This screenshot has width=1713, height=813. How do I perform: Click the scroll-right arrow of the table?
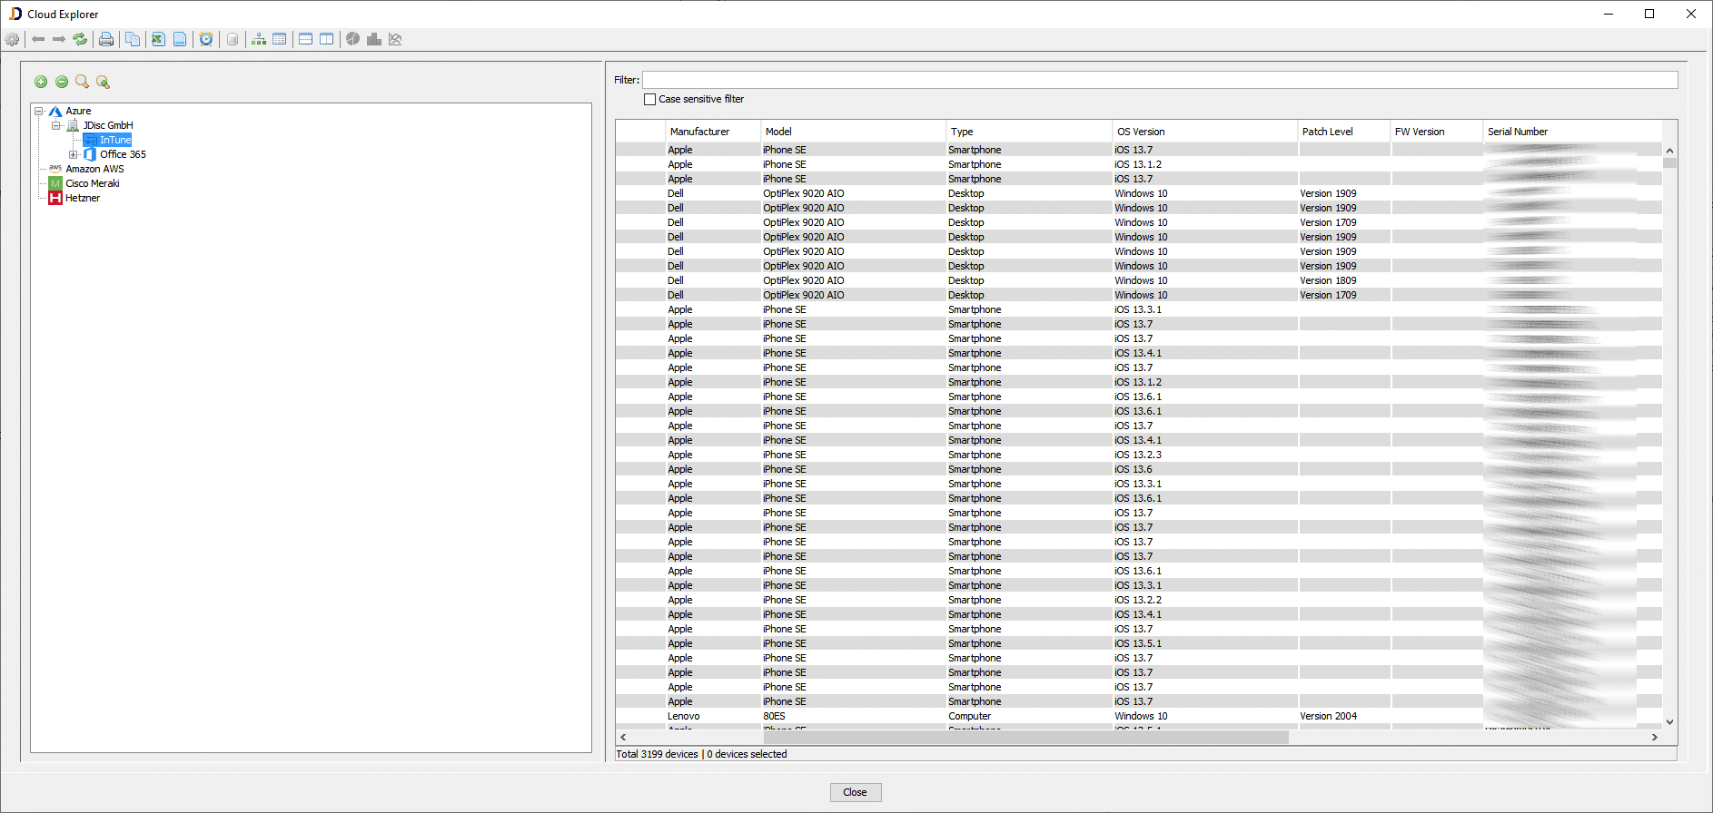point(1655,738)
